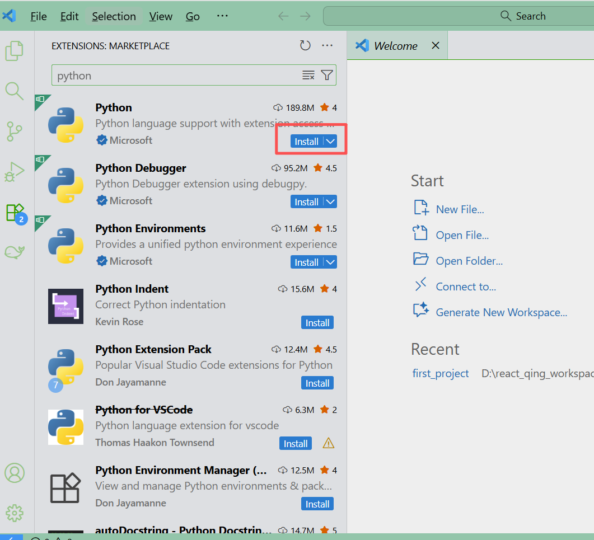Install the Python Environments extension
This screenshot has height=540, width=594.
(307, 262)
